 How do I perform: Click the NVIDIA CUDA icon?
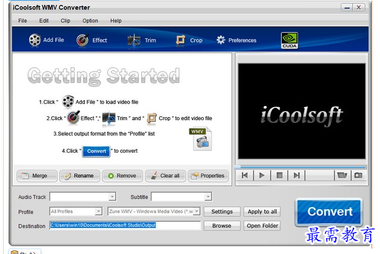[x=289, y=41]
